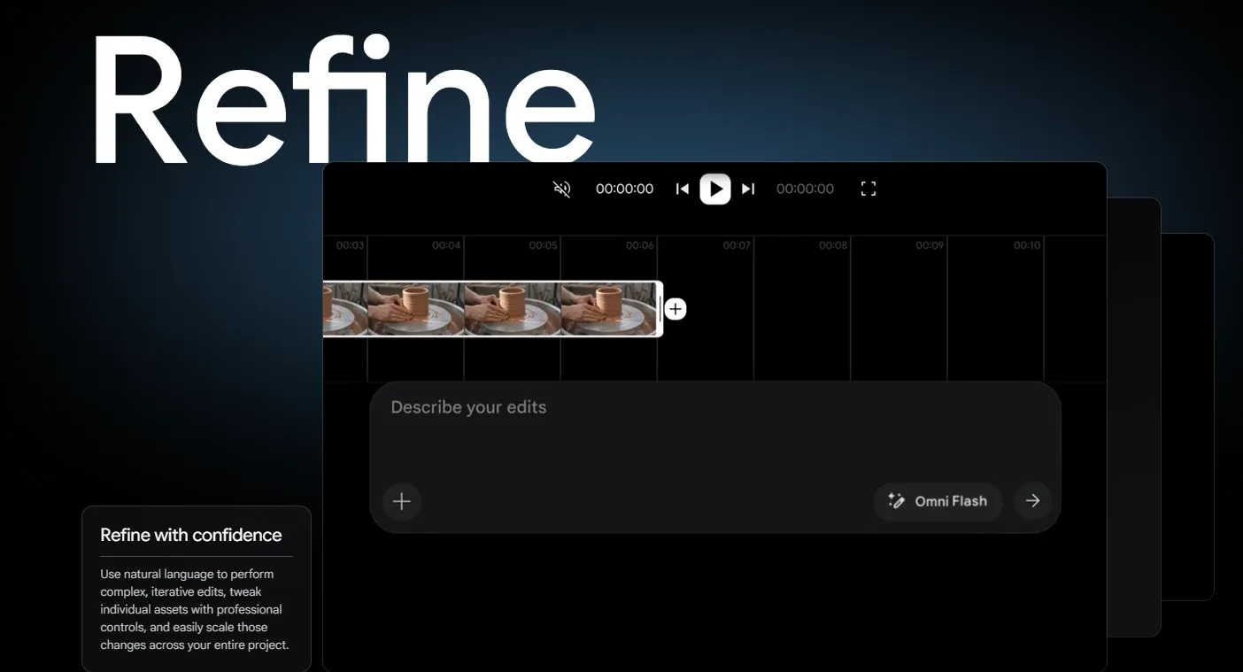This screenshot has height=672, width=1243.
Task: Enter fullscreen preview mode
Action: click(869, 189)
